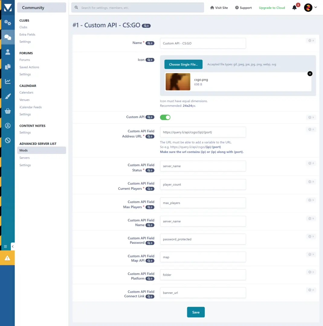Viewport: 323px width, 326px height.
Task: Click the Visit Site link
Action: (219, 8)
